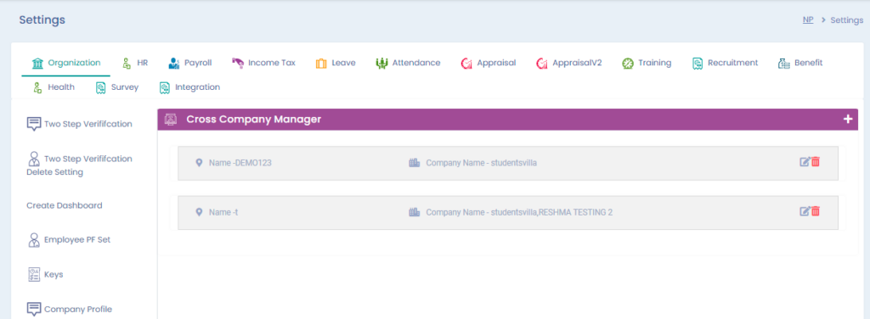
Task: Select the Leave tab
Action: point(336,63)
